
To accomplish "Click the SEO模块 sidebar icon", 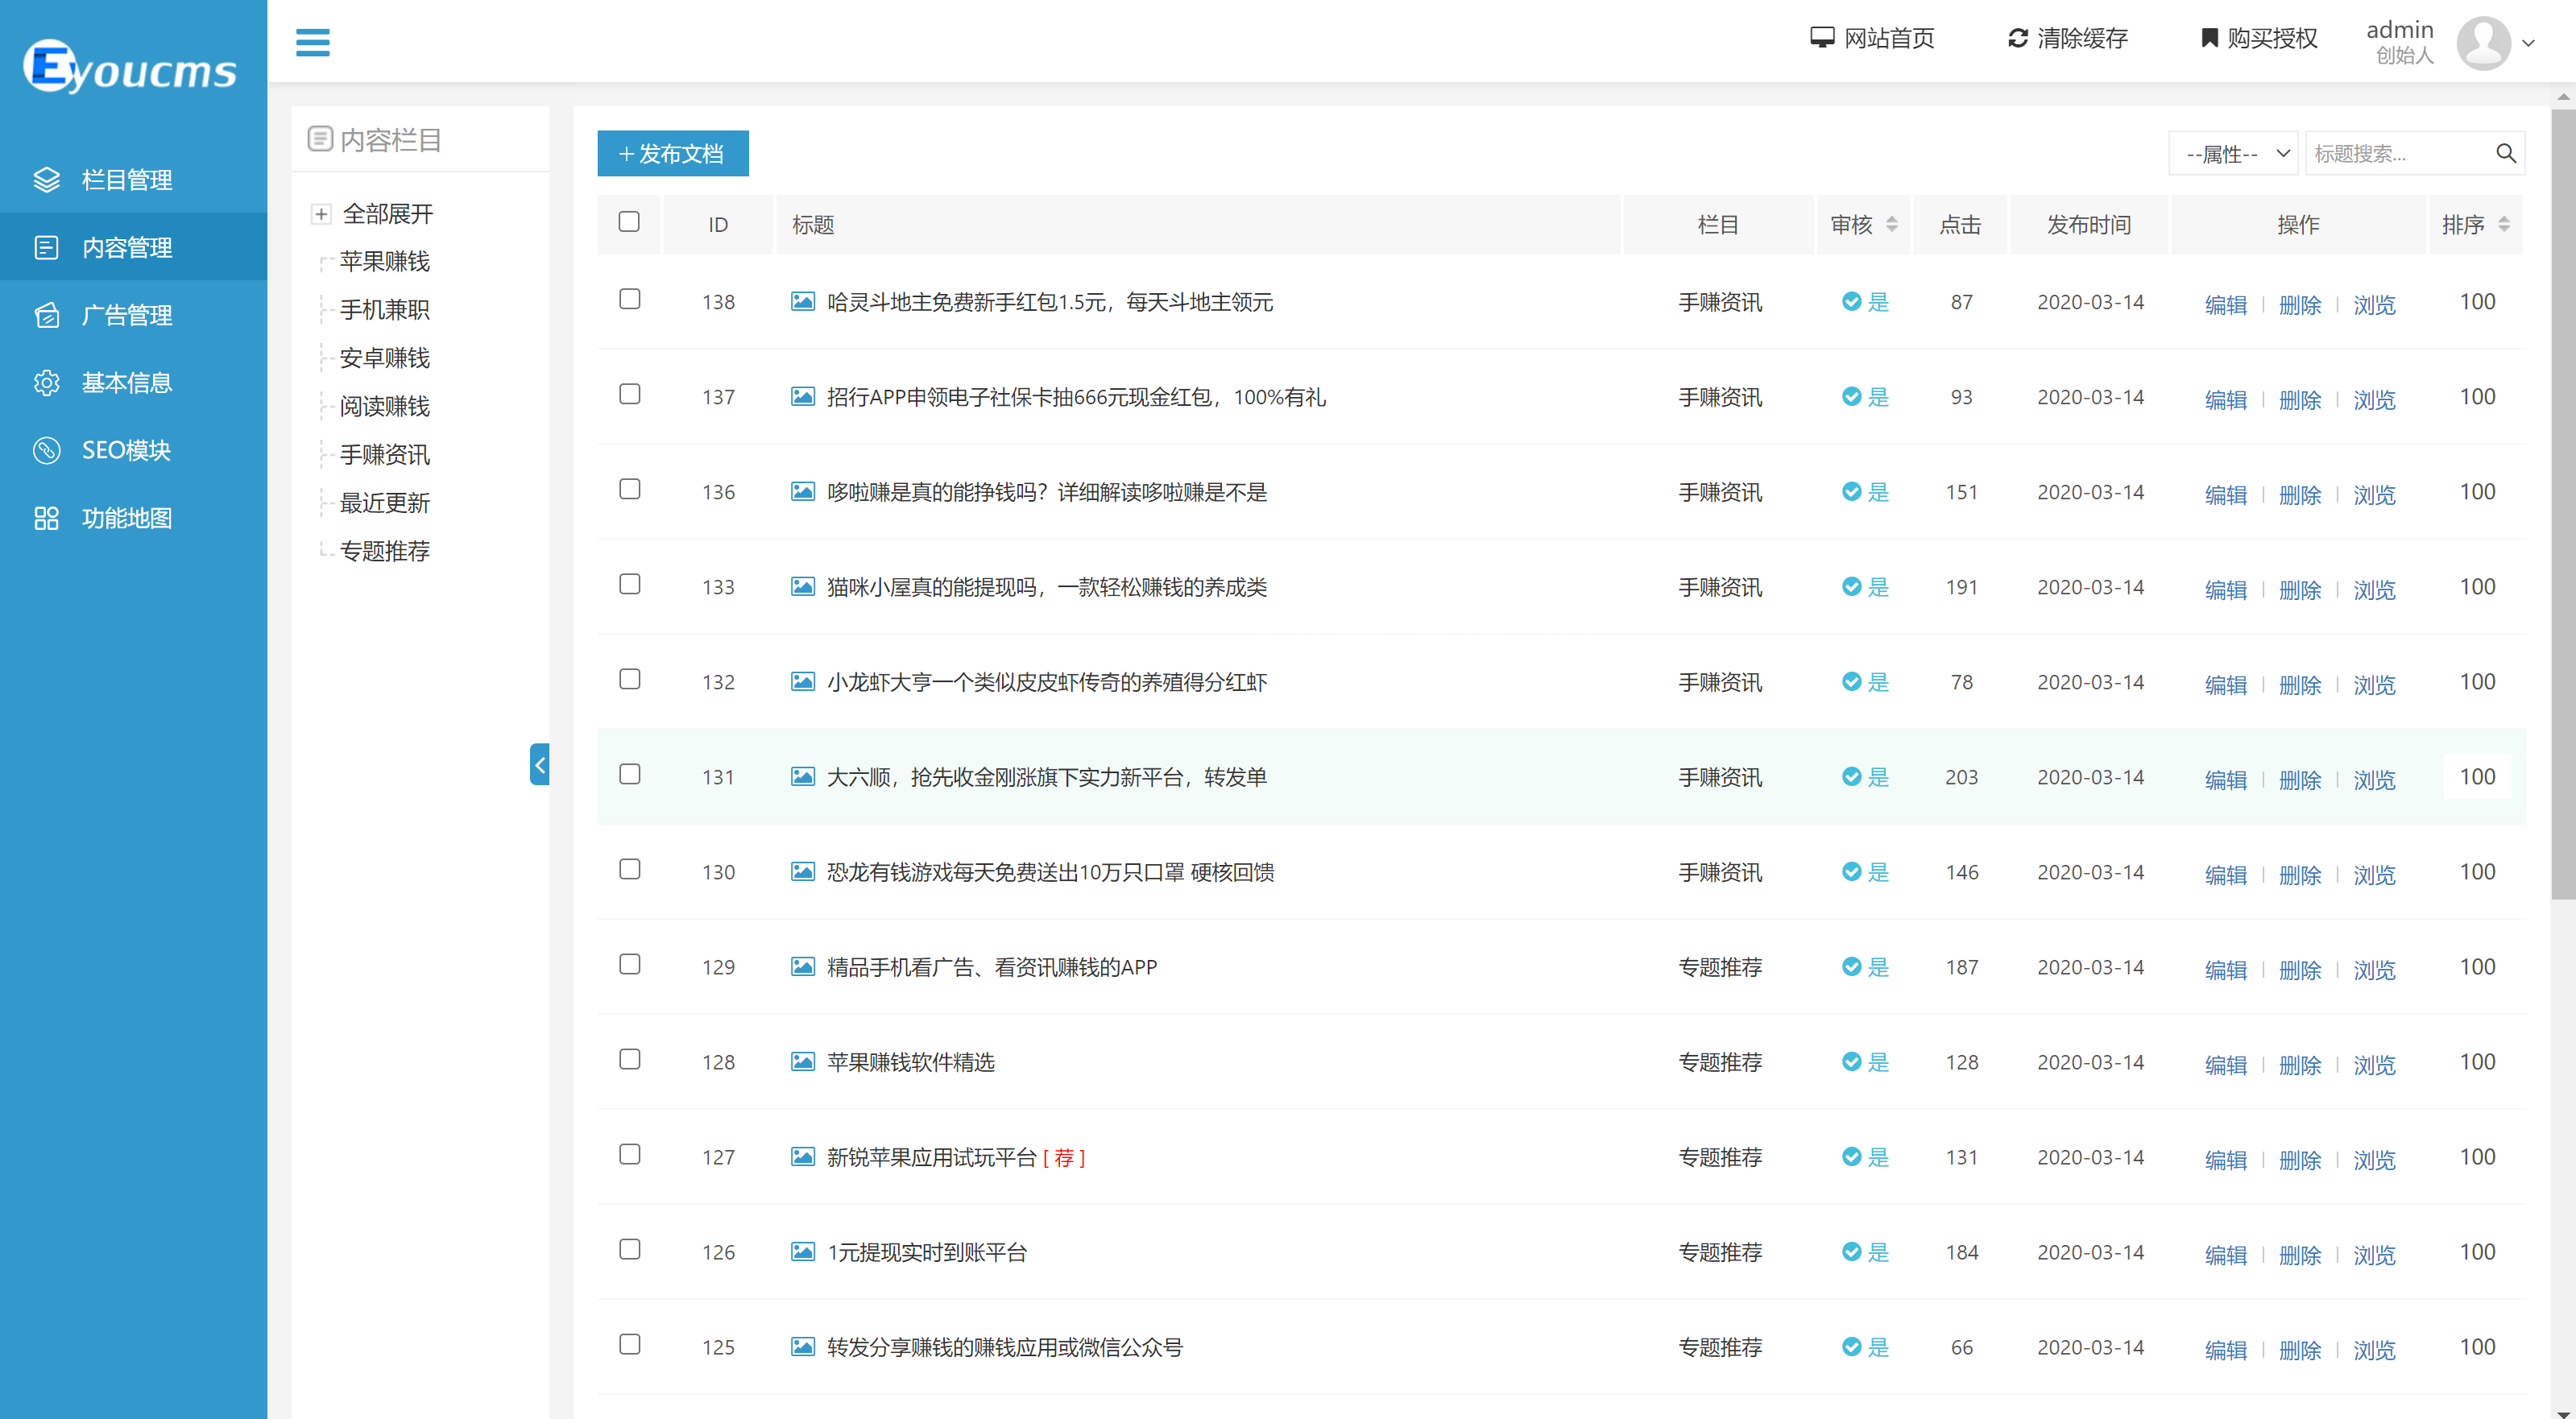I will 46,450.
